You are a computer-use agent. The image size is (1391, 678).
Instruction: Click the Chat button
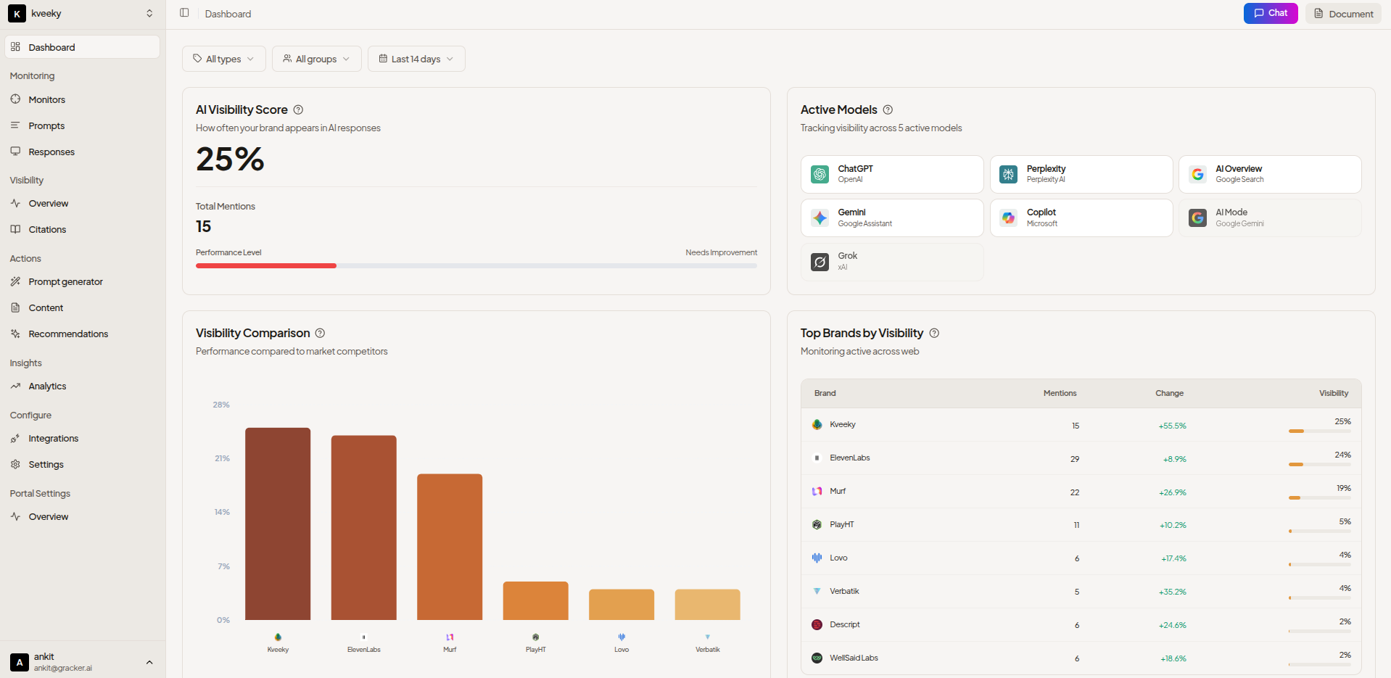(x=1270, y=13)
